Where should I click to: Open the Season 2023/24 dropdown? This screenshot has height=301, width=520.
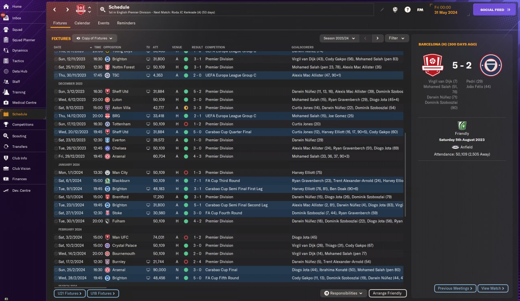pos(339,38)
